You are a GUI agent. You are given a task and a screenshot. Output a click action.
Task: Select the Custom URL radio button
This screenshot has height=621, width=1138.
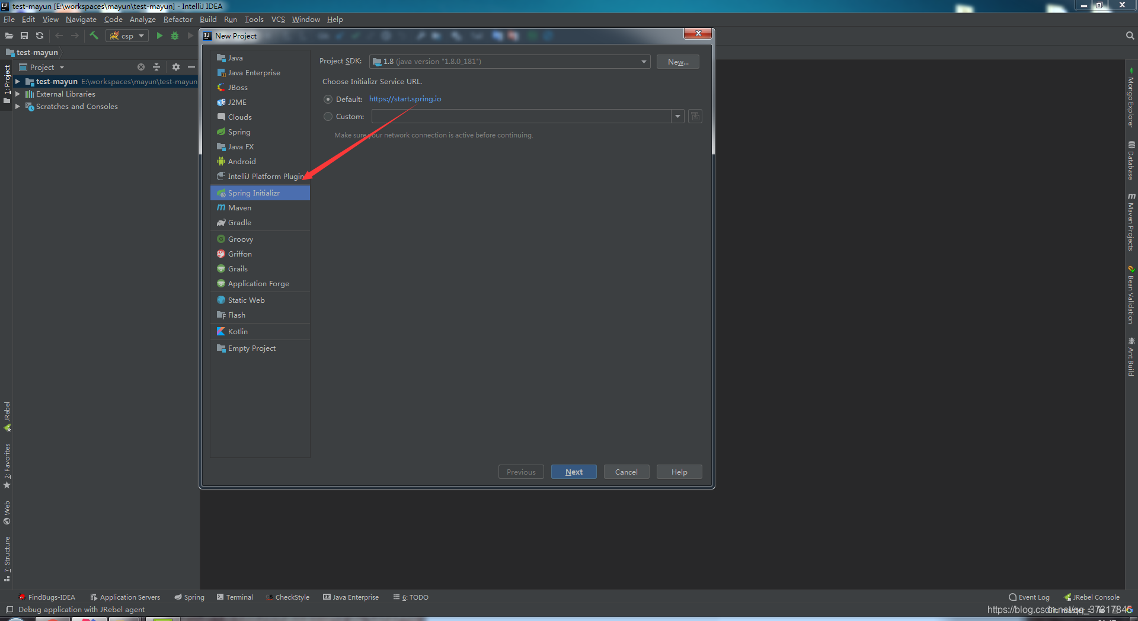coord(328,117)
